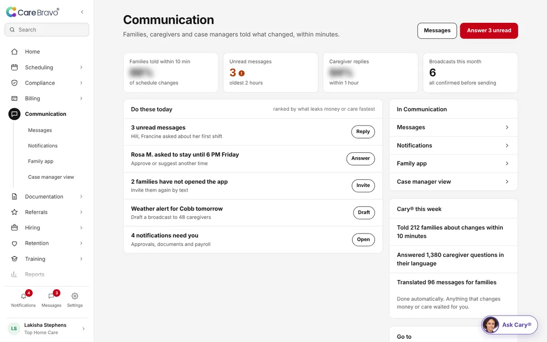Open the Ask Cary assistant button

pos(510,325)
